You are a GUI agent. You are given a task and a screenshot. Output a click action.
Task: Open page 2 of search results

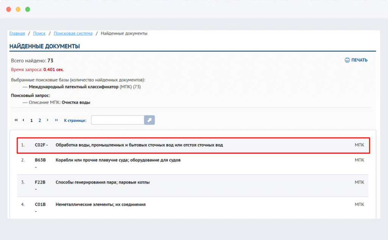[x=39, y=120]
